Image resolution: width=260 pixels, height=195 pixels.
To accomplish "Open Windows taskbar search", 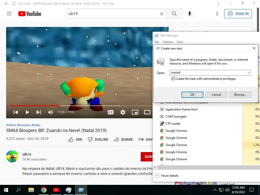I will 18,190.
